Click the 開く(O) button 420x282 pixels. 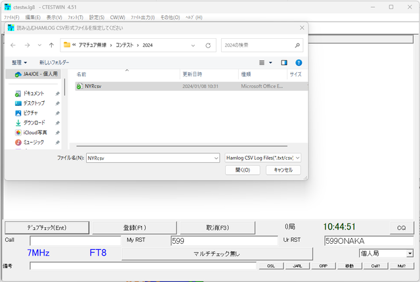point(243,170)
